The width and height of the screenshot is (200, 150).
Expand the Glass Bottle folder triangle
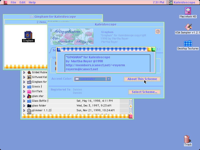coord(24,101)
